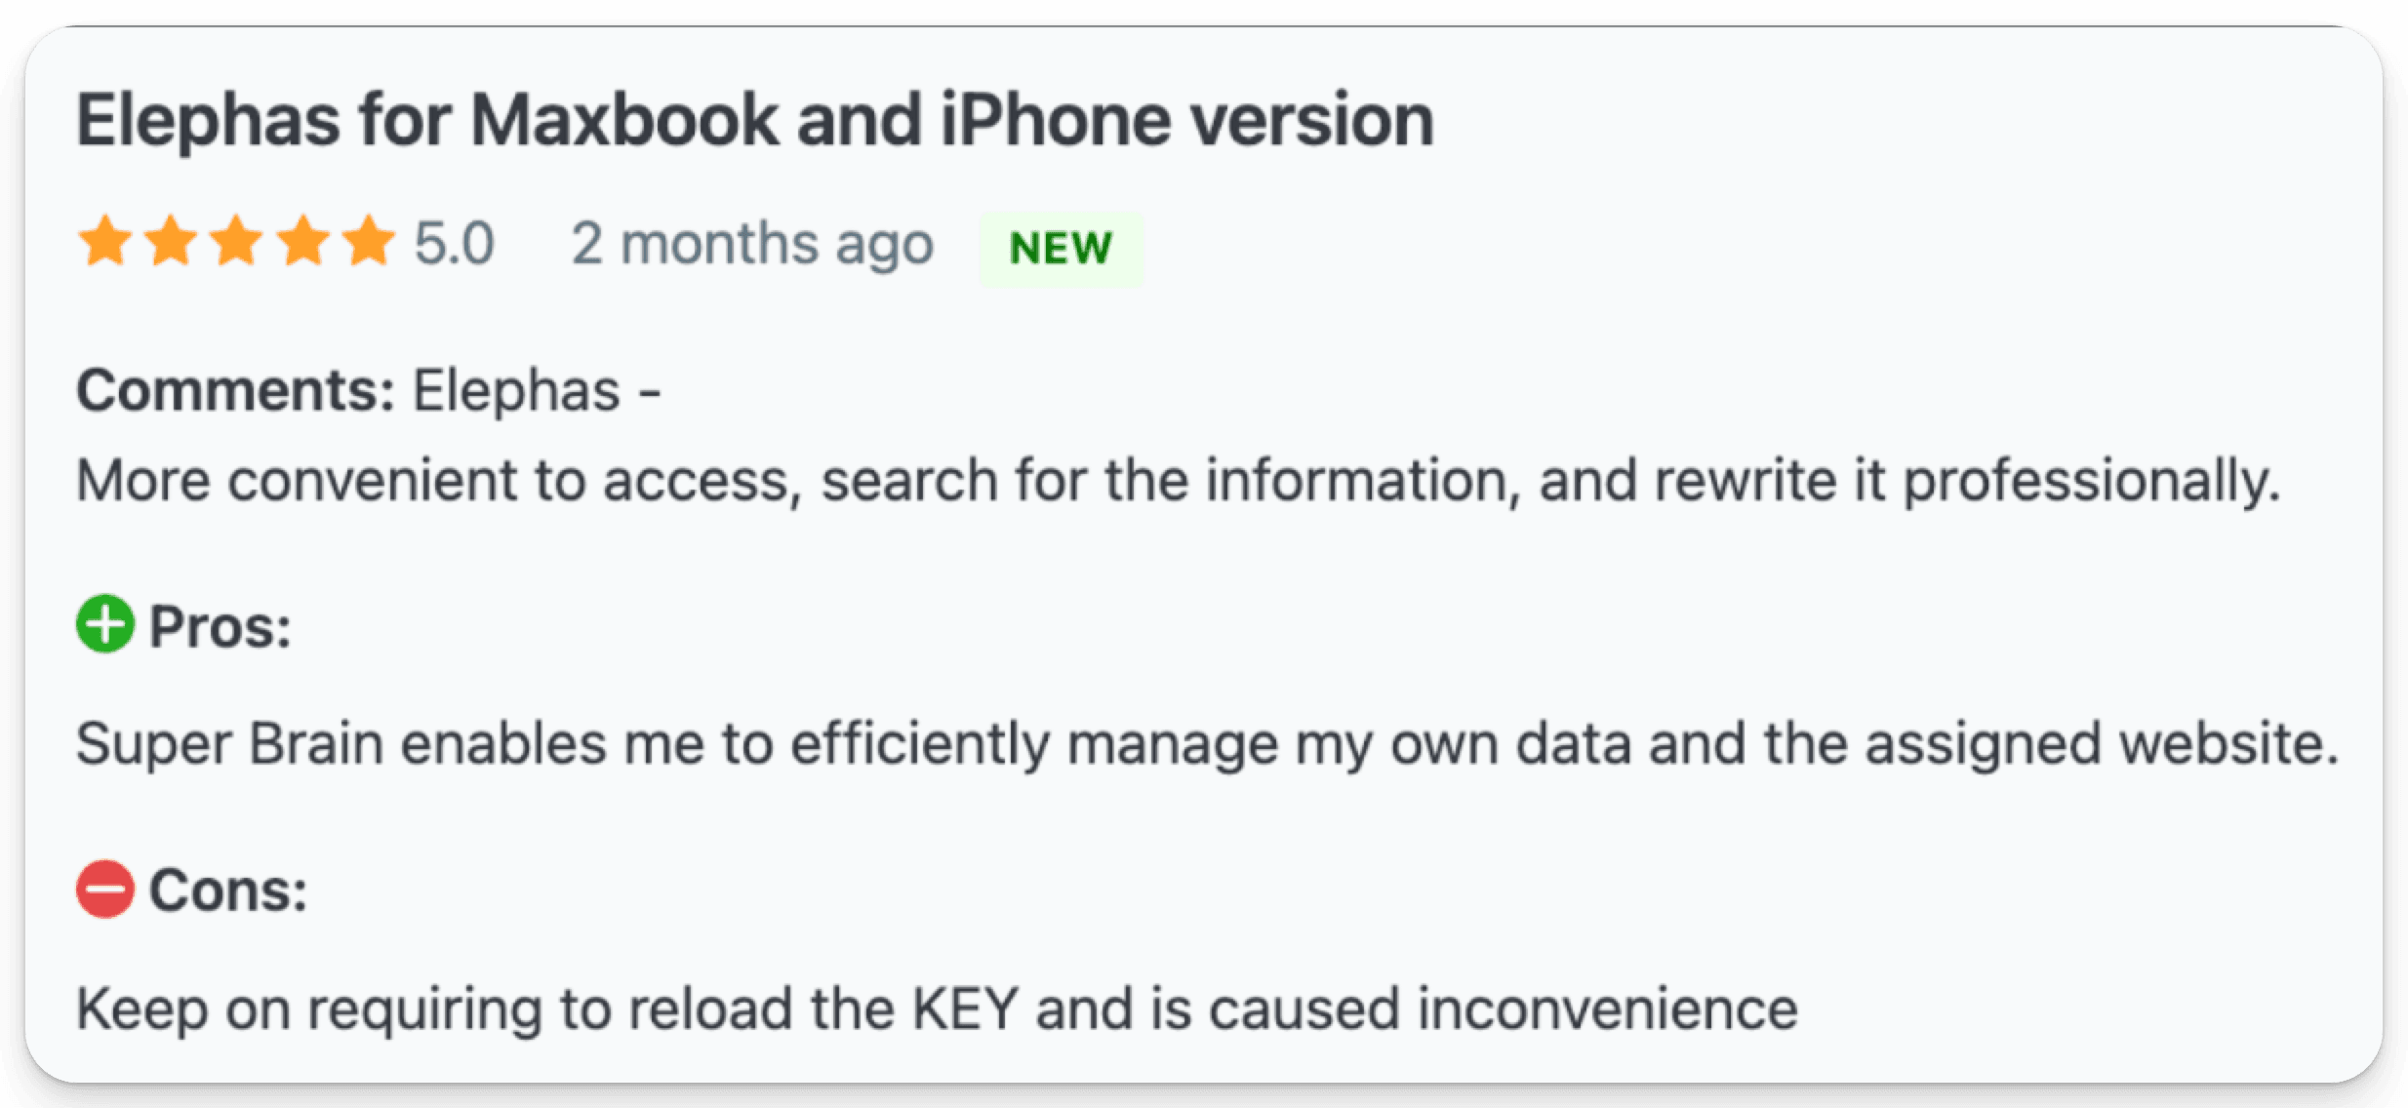Click the fifth orange rating star
2408x1108 pixels.
pyautogui.click(x=369, y=242)
